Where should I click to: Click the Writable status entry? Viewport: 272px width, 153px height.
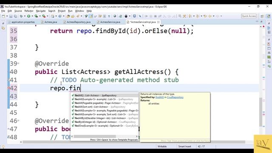coord(162,147)
